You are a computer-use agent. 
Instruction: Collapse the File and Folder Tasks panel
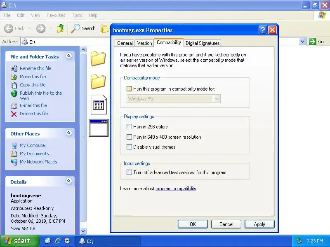tap(68, 56)
